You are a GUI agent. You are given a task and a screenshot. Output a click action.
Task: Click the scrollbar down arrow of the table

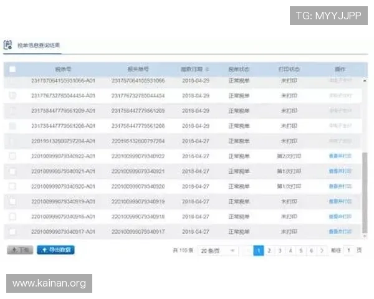pos(365,236)
